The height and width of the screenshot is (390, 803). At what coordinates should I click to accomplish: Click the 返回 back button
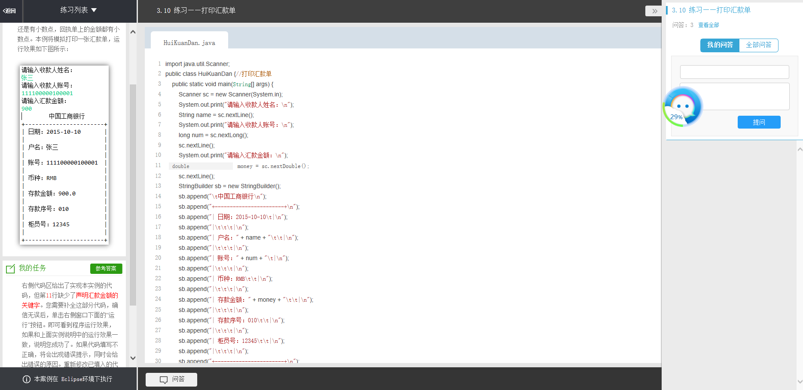9,11
